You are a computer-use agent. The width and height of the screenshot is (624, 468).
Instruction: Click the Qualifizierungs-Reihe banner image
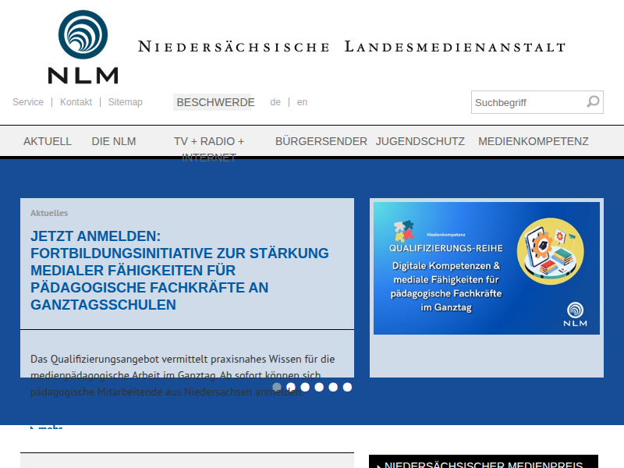[486, 268]
